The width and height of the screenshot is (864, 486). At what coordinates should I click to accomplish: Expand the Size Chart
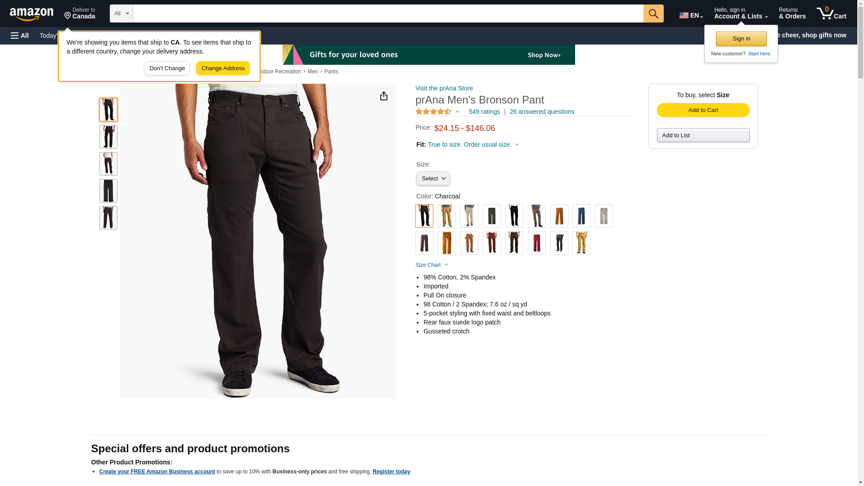432,265
